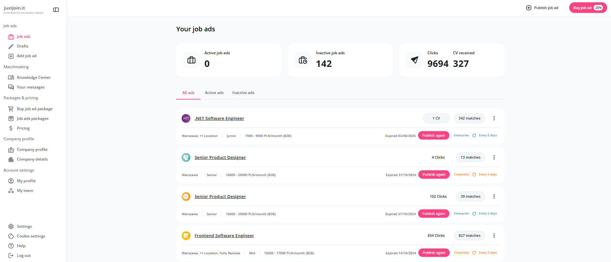Image resolution: width=611 pixels, height=262 pixels.
Task: Open Settings gear icon in sidebar
Action: coord(11,226)
